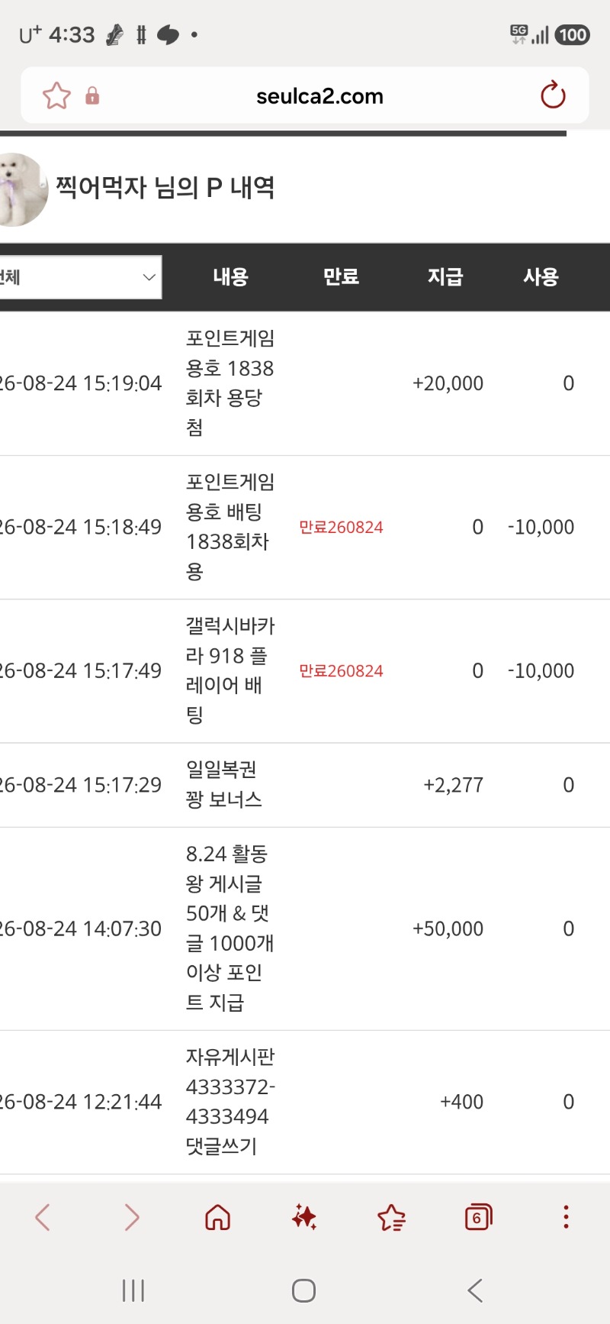Open Android recent apps button

click(x=133, y=1291)
